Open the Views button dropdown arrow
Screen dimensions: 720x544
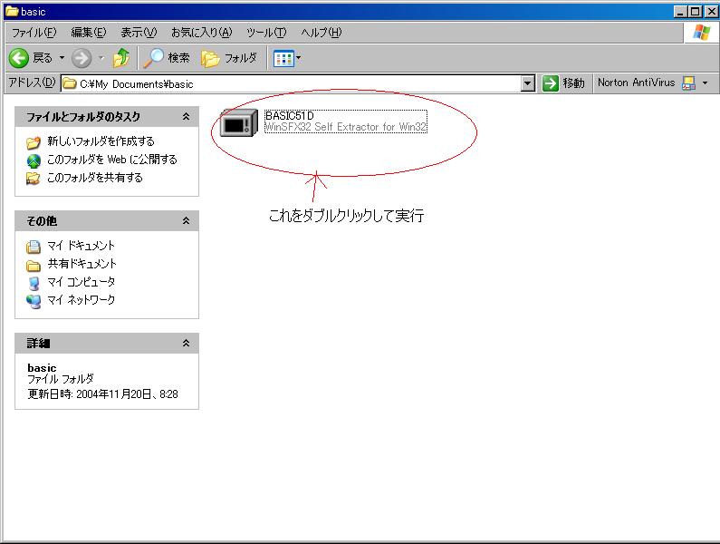coord(299,58)
